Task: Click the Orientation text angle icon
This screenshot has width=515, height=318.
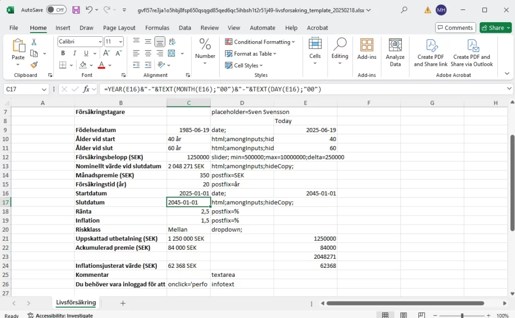Action: click(161, 65)
